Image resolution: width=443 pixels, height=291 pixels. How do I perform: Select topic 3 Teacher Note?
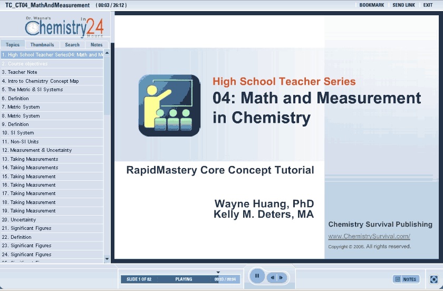pyautogui.click(x=22, y=72)
